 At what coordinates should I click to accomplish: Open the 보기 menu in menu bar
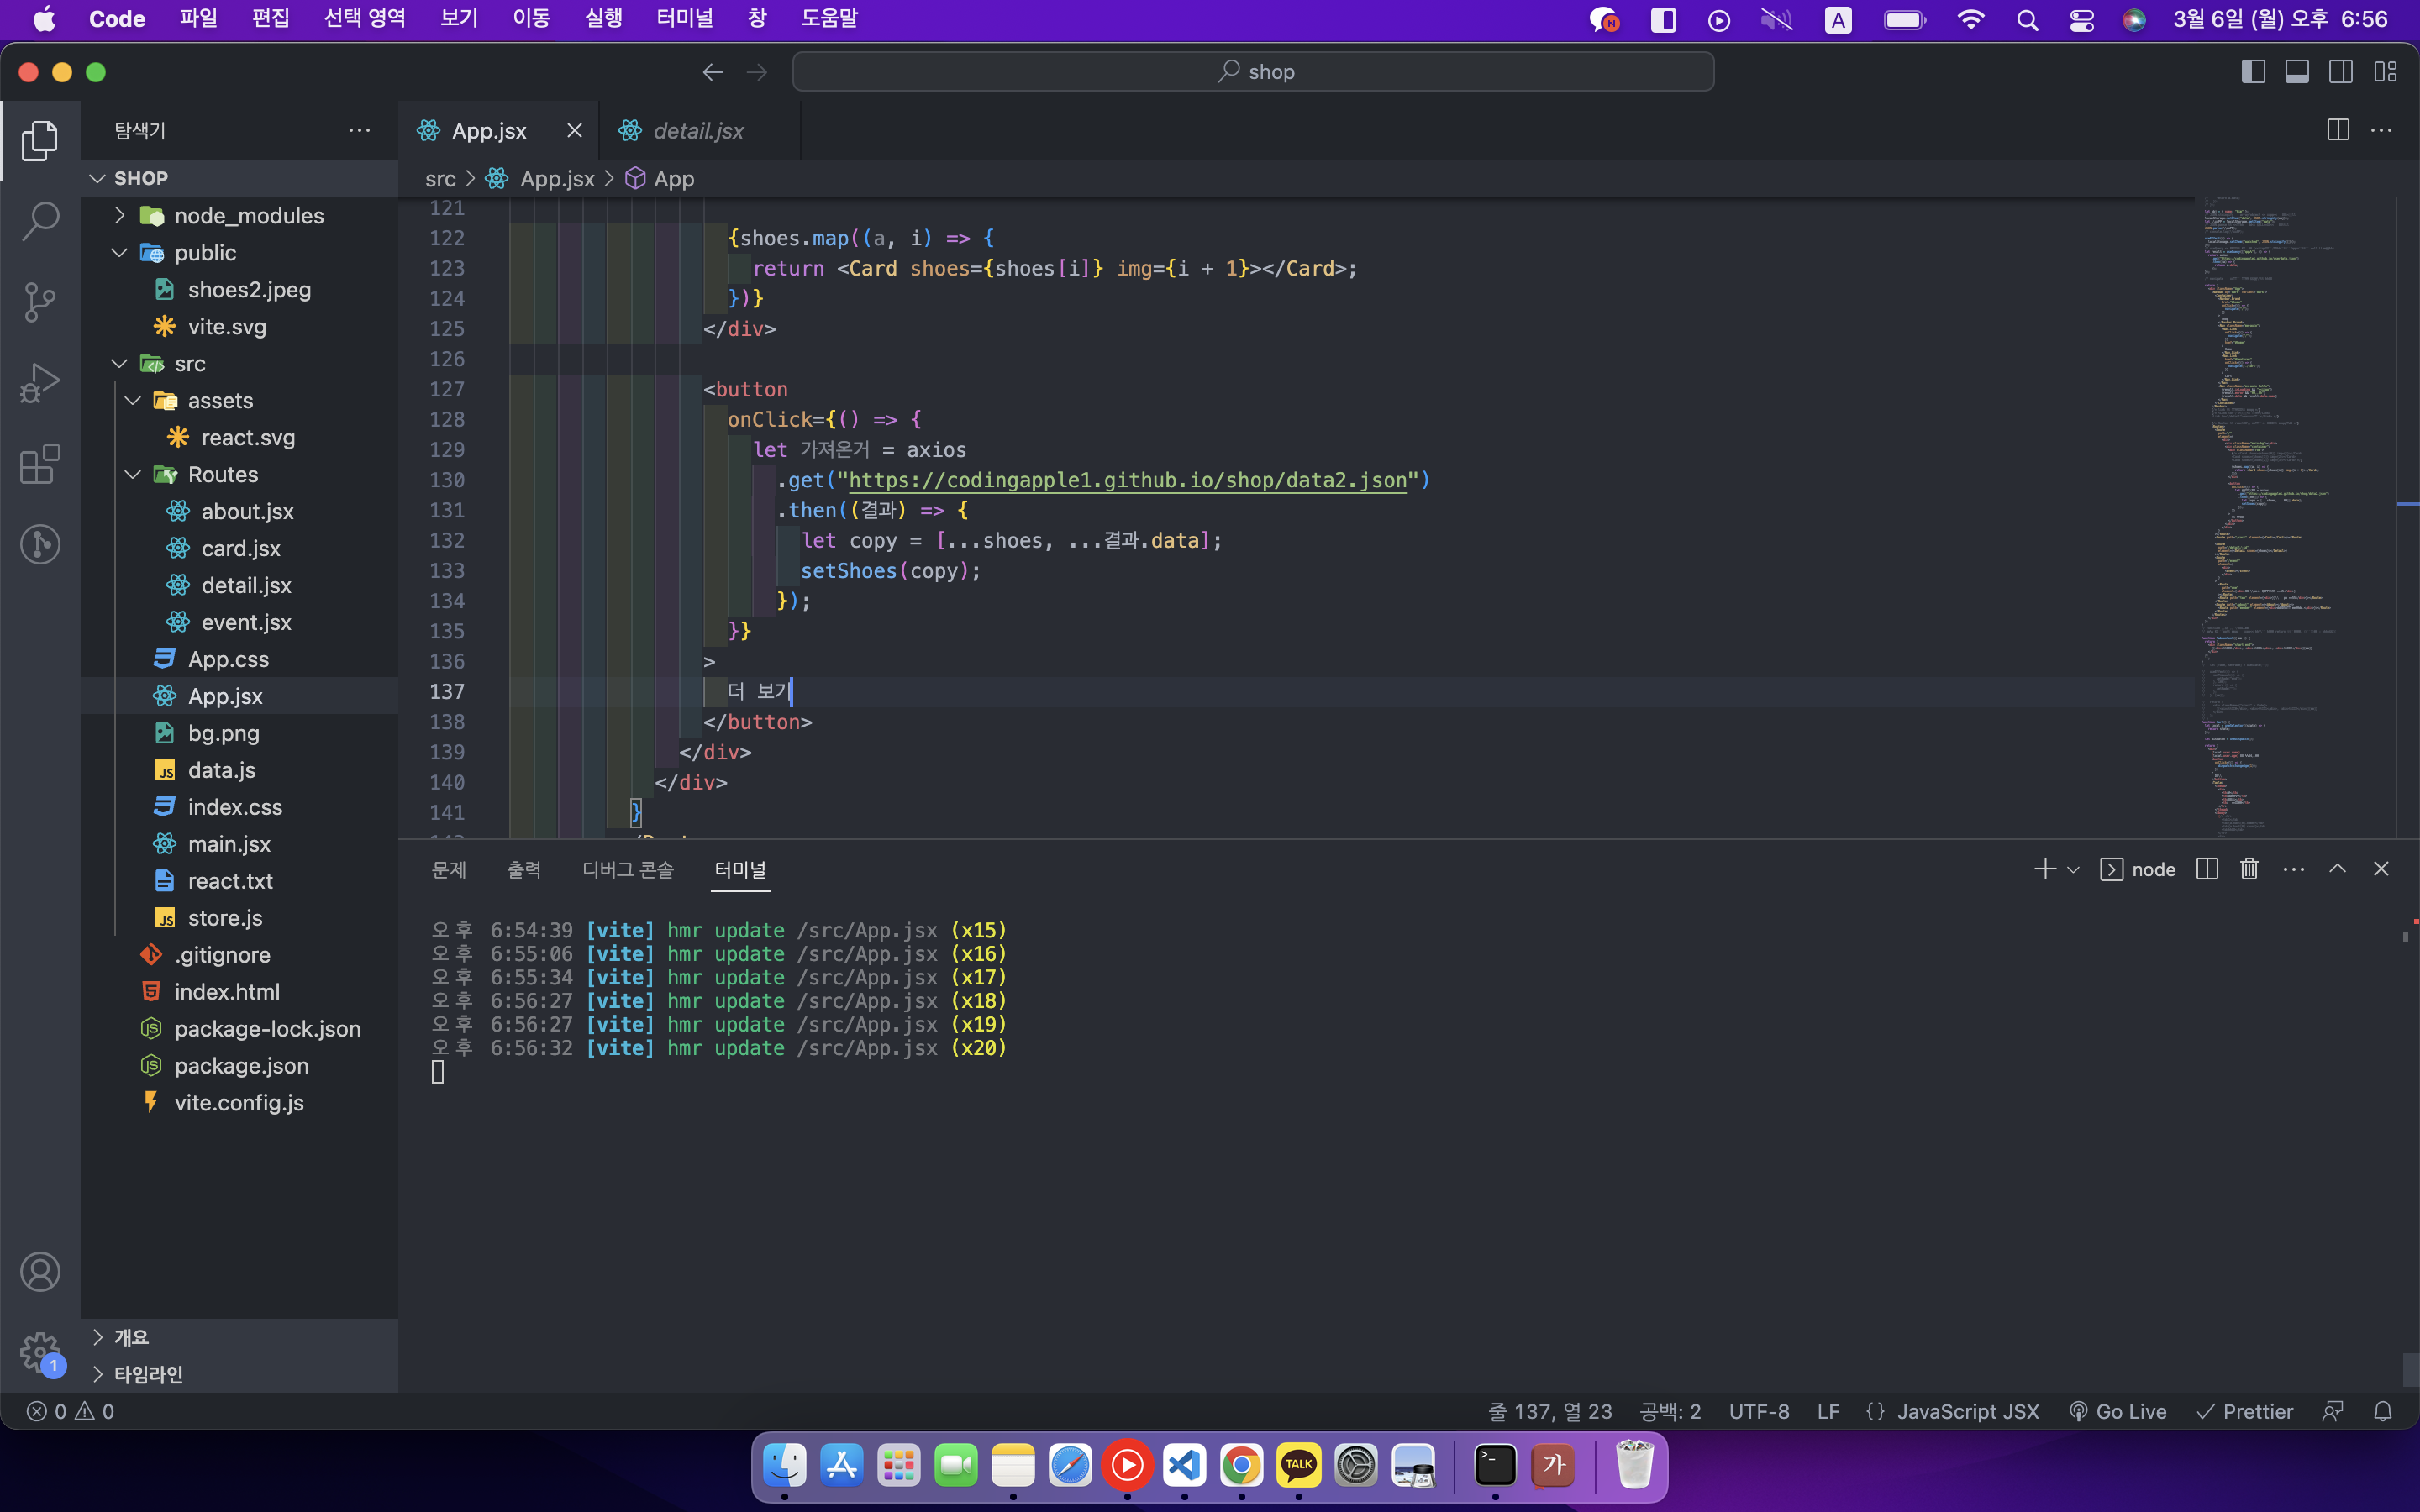point(459,19)
